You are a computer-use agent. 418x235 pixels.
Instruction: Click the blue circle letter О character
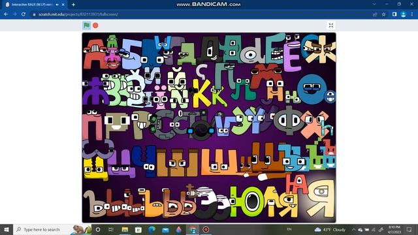tap(312, 89)
